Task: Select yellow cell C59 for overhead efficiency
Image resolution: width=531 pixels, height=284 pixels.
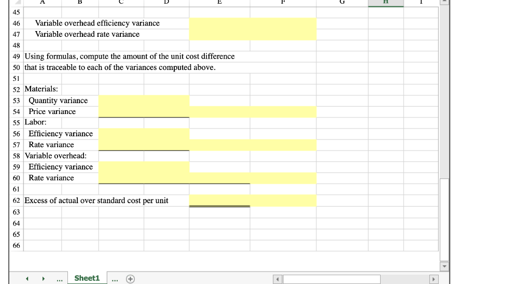Action: [121, 167]
